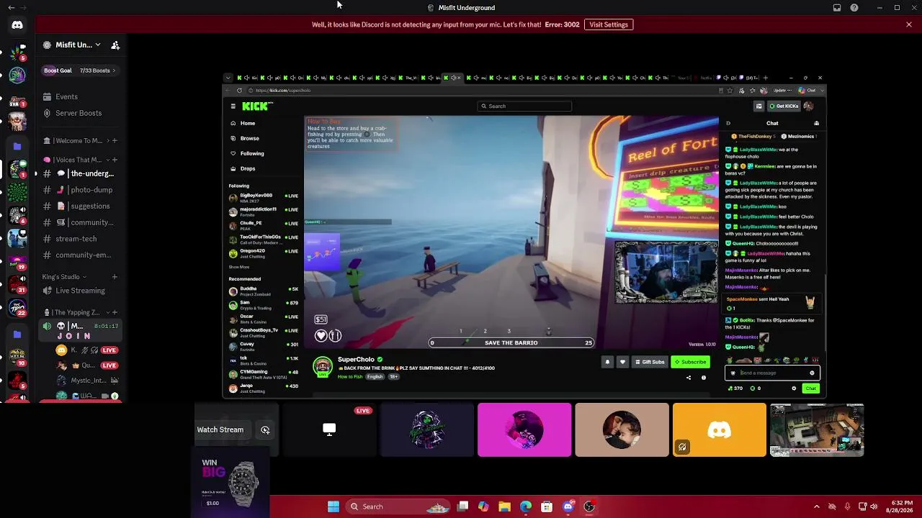This screenshot has height=518, width=922.
Task: Select the orange Discord logo participant tile
Action: point(720,430)
